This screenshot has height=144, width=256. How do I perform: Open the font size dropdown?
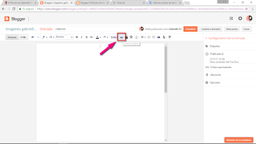point(52,37)
